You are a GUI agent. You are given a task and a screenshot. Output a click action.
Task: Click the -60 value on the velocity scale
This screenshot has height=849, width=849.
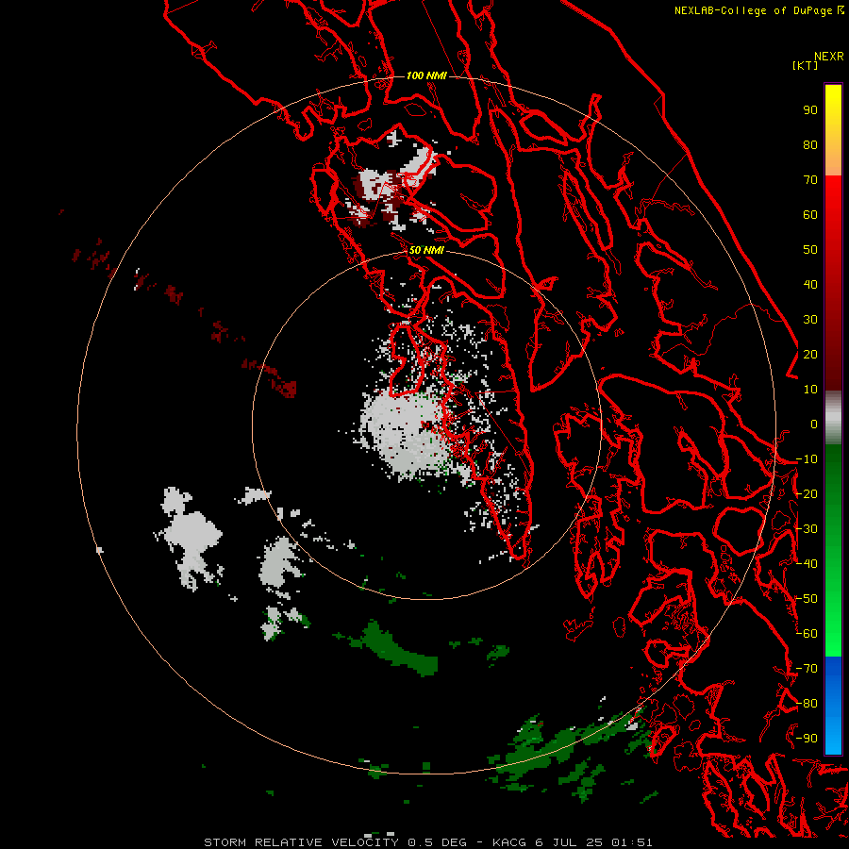point(807,634)
